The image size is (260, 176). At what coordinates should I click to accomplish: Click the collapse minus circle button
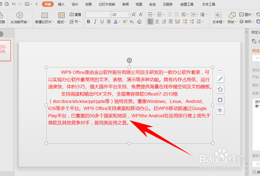pyautogui.click(x=220, y=70)
